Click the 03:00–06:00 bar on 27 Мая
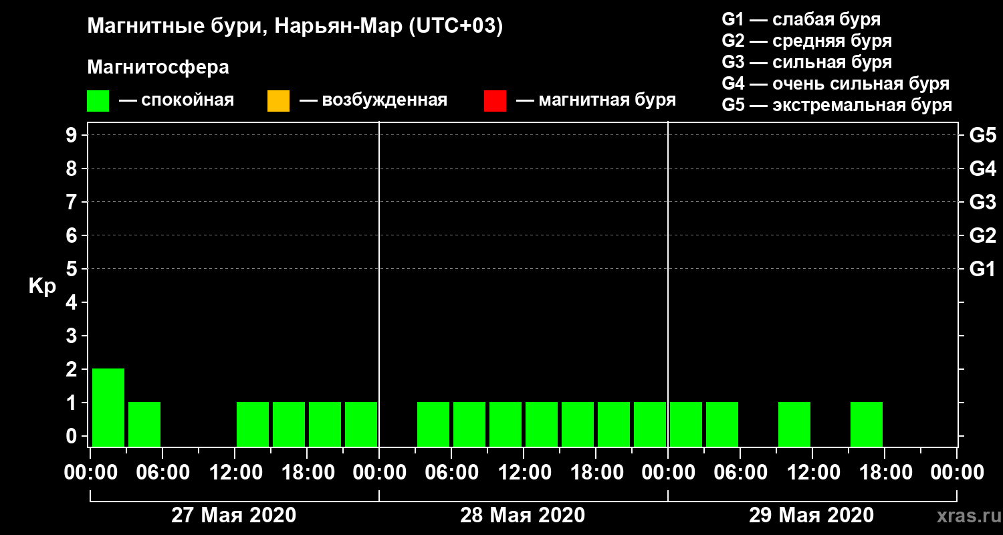 click(x=144, y=424)
